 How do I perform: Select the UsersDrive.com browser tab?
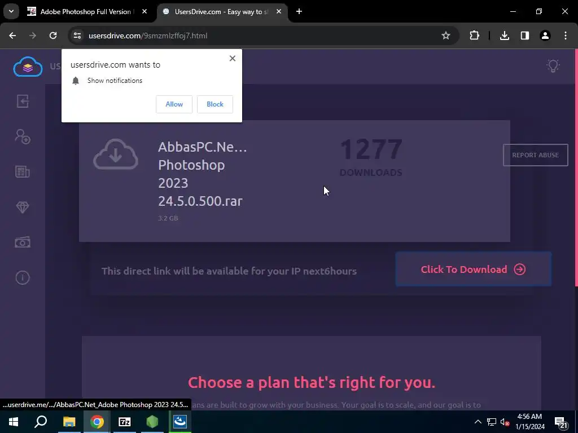[222, 11]
